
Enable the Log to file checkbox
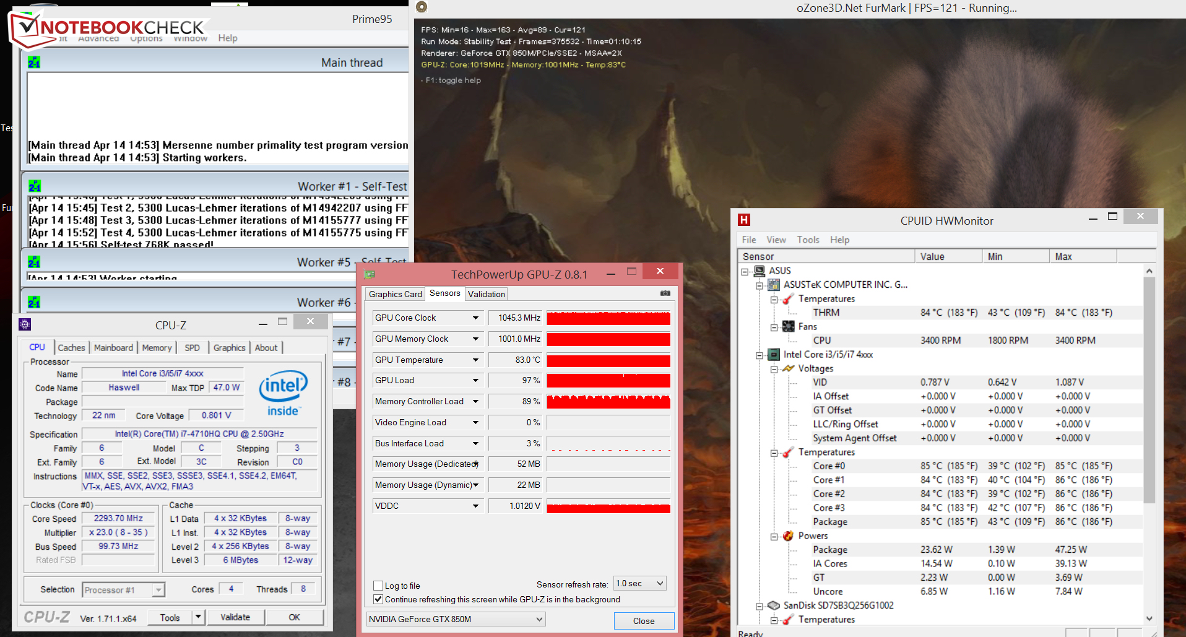[x=378, y=586]
